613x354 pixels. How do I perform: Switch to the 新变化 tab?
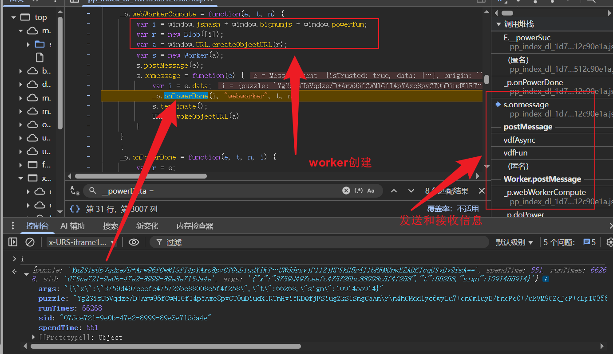(x=147, y=226)
